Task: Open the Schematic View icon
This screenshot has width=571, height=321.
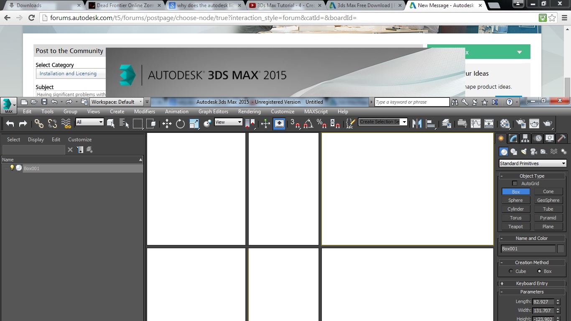Action: (489, 123)
